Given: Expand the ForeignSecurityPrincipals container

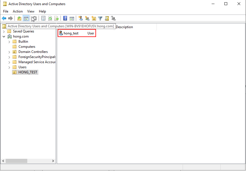Looking at the screenshot, I should (9, 57).
